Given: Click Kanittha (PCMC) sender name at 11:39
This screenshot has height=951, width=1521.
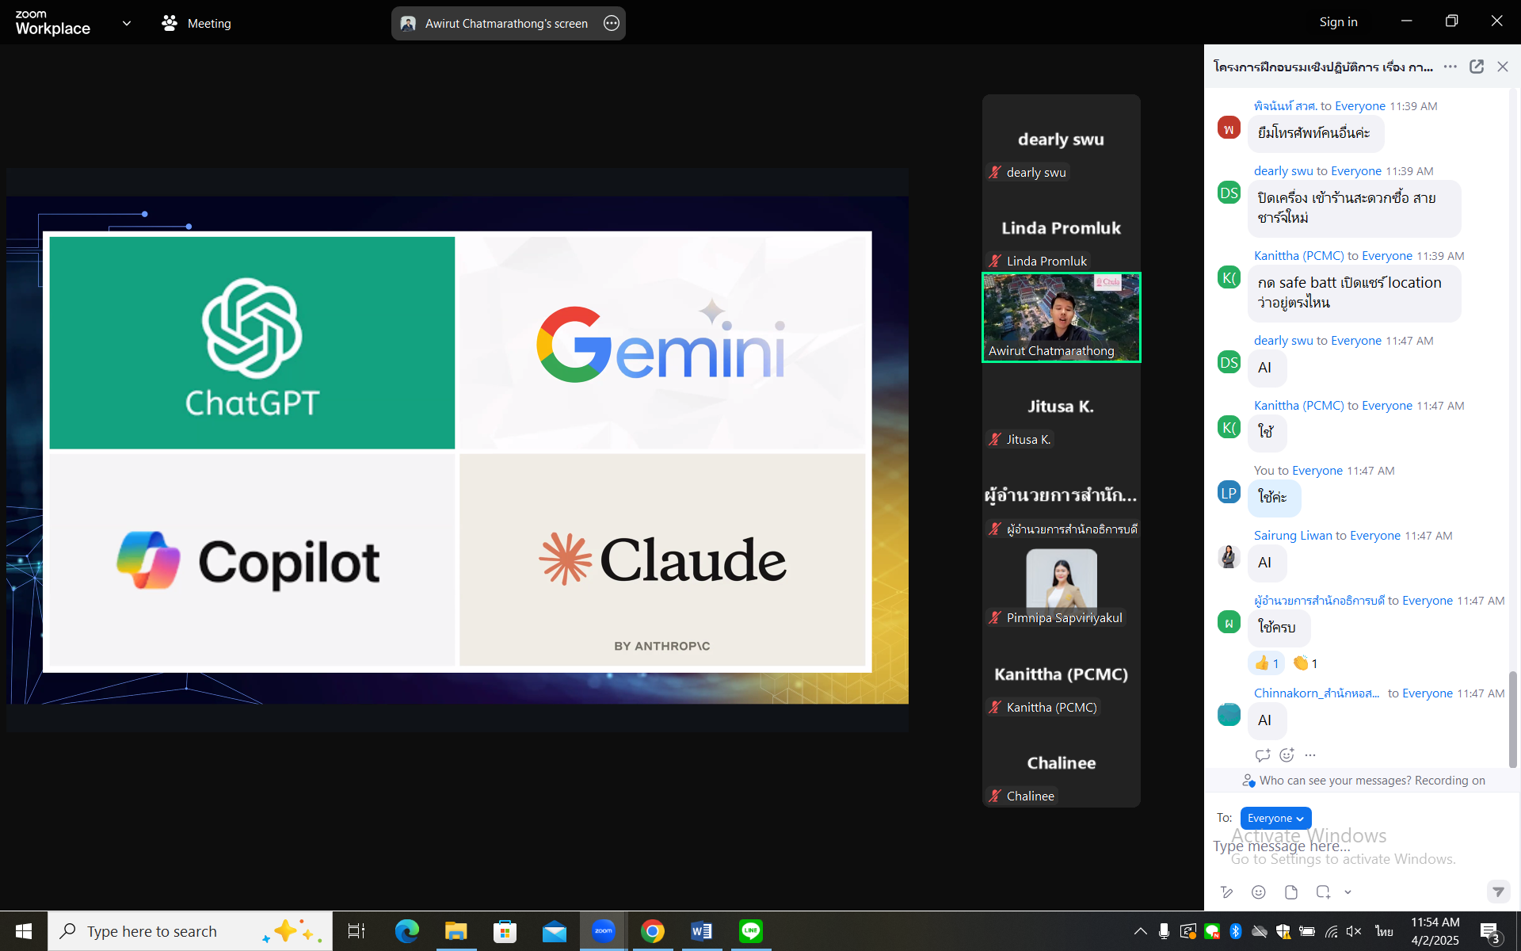Looking at the screenshot, I should tap(1298, 256).
